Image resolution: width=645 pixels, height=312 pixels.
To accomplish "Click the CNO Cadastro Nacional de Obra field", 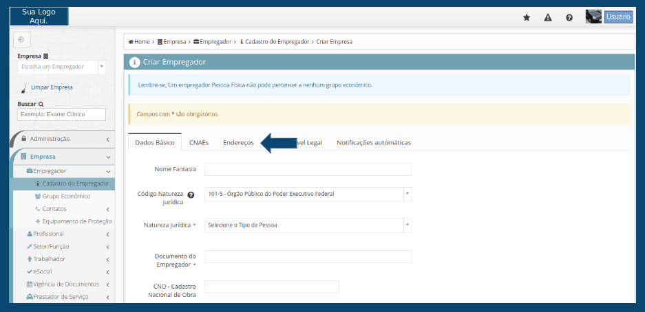I will click(x=272, y=287).
